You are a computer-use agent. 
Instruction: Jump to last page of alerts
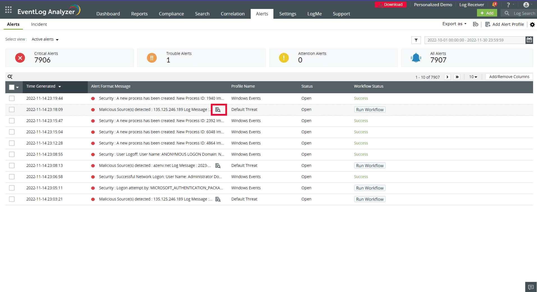click(457, 77)
